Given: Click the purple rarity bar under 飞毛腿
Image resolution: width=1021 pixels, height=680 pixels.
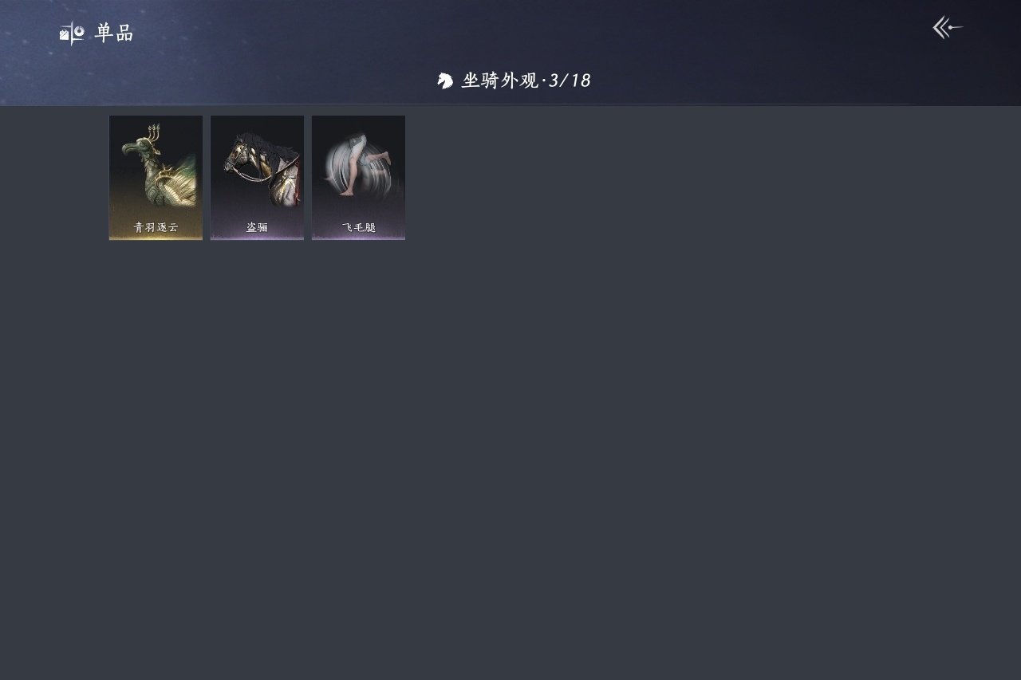Looking at the screenshot, I should (x=358, y=238).
